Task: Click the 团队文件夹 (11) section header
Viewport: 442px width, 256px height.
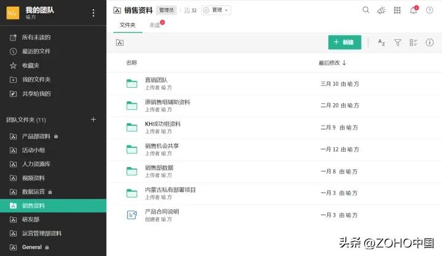Action: (x=26, y=120)
